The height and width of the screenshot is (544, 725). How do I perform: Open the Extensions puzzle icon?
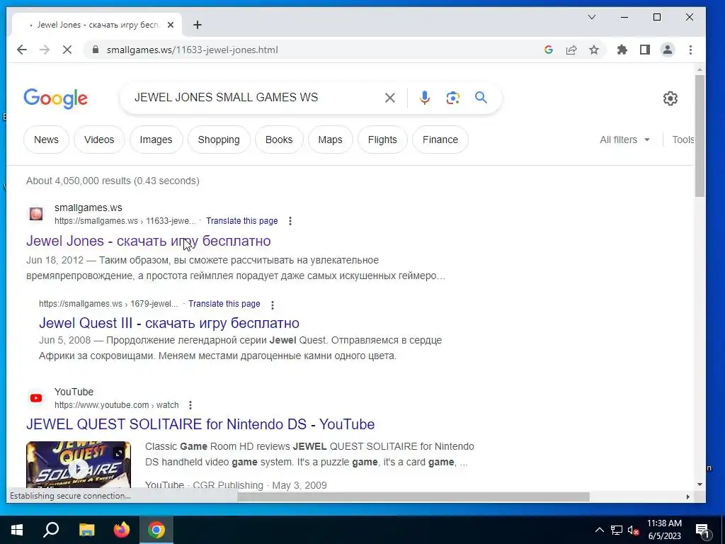pyautogui.click(x=622, y=50)
